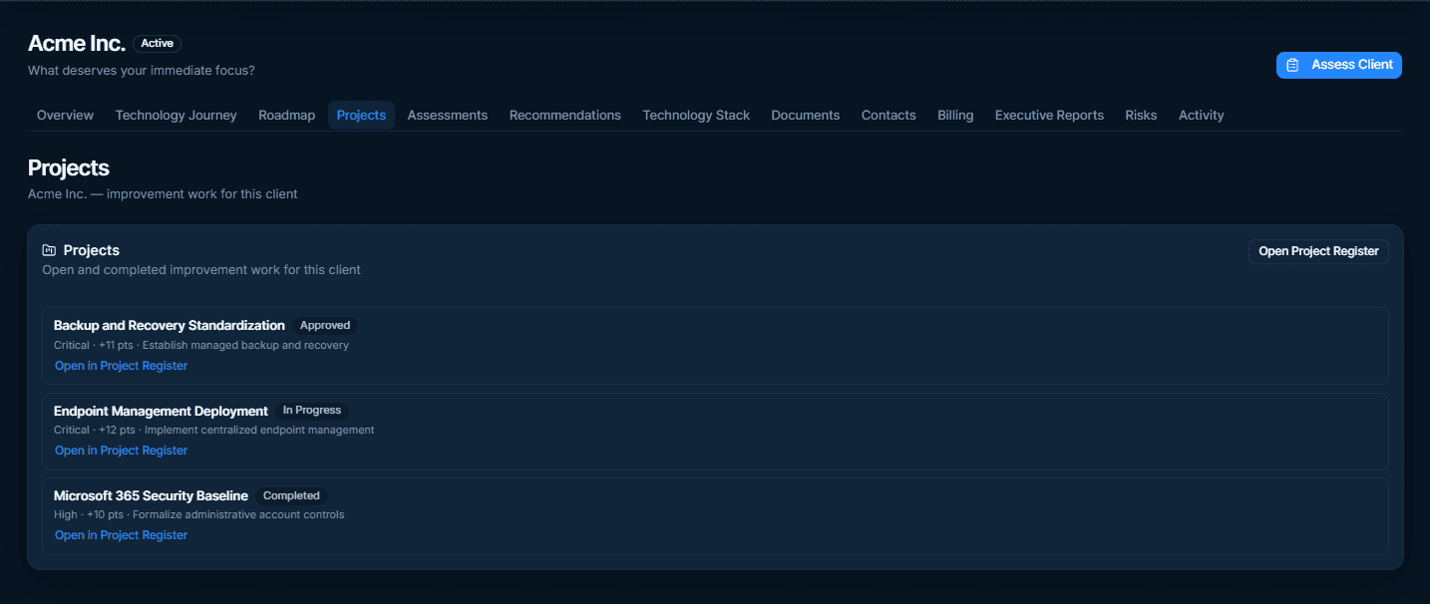
Task: Select the Projects tab
Action: [x=361, y=115]
